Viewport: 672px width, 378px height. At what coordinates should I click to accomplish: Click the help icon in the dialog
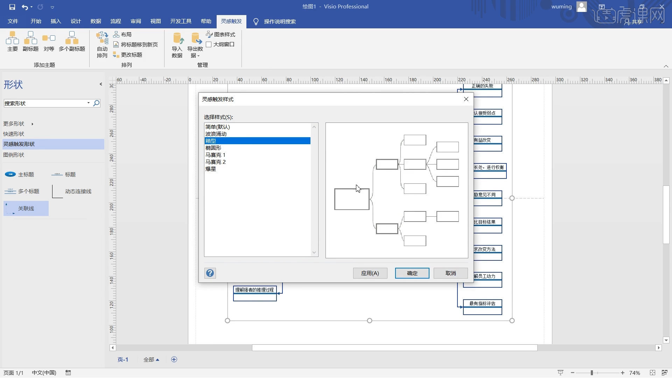210,273
